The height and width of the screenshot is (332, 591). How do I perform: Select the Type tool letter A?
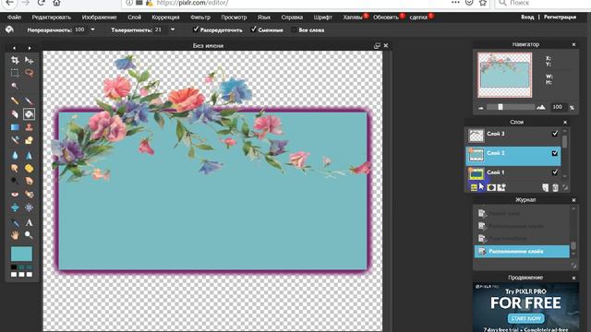[29, 222]
